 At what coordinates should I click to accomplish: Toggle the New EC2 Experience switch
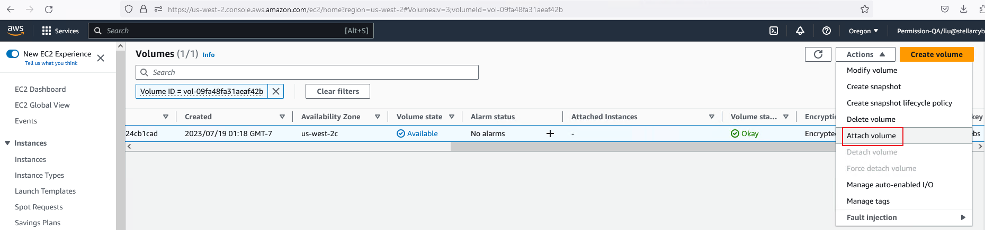[13, 54]
